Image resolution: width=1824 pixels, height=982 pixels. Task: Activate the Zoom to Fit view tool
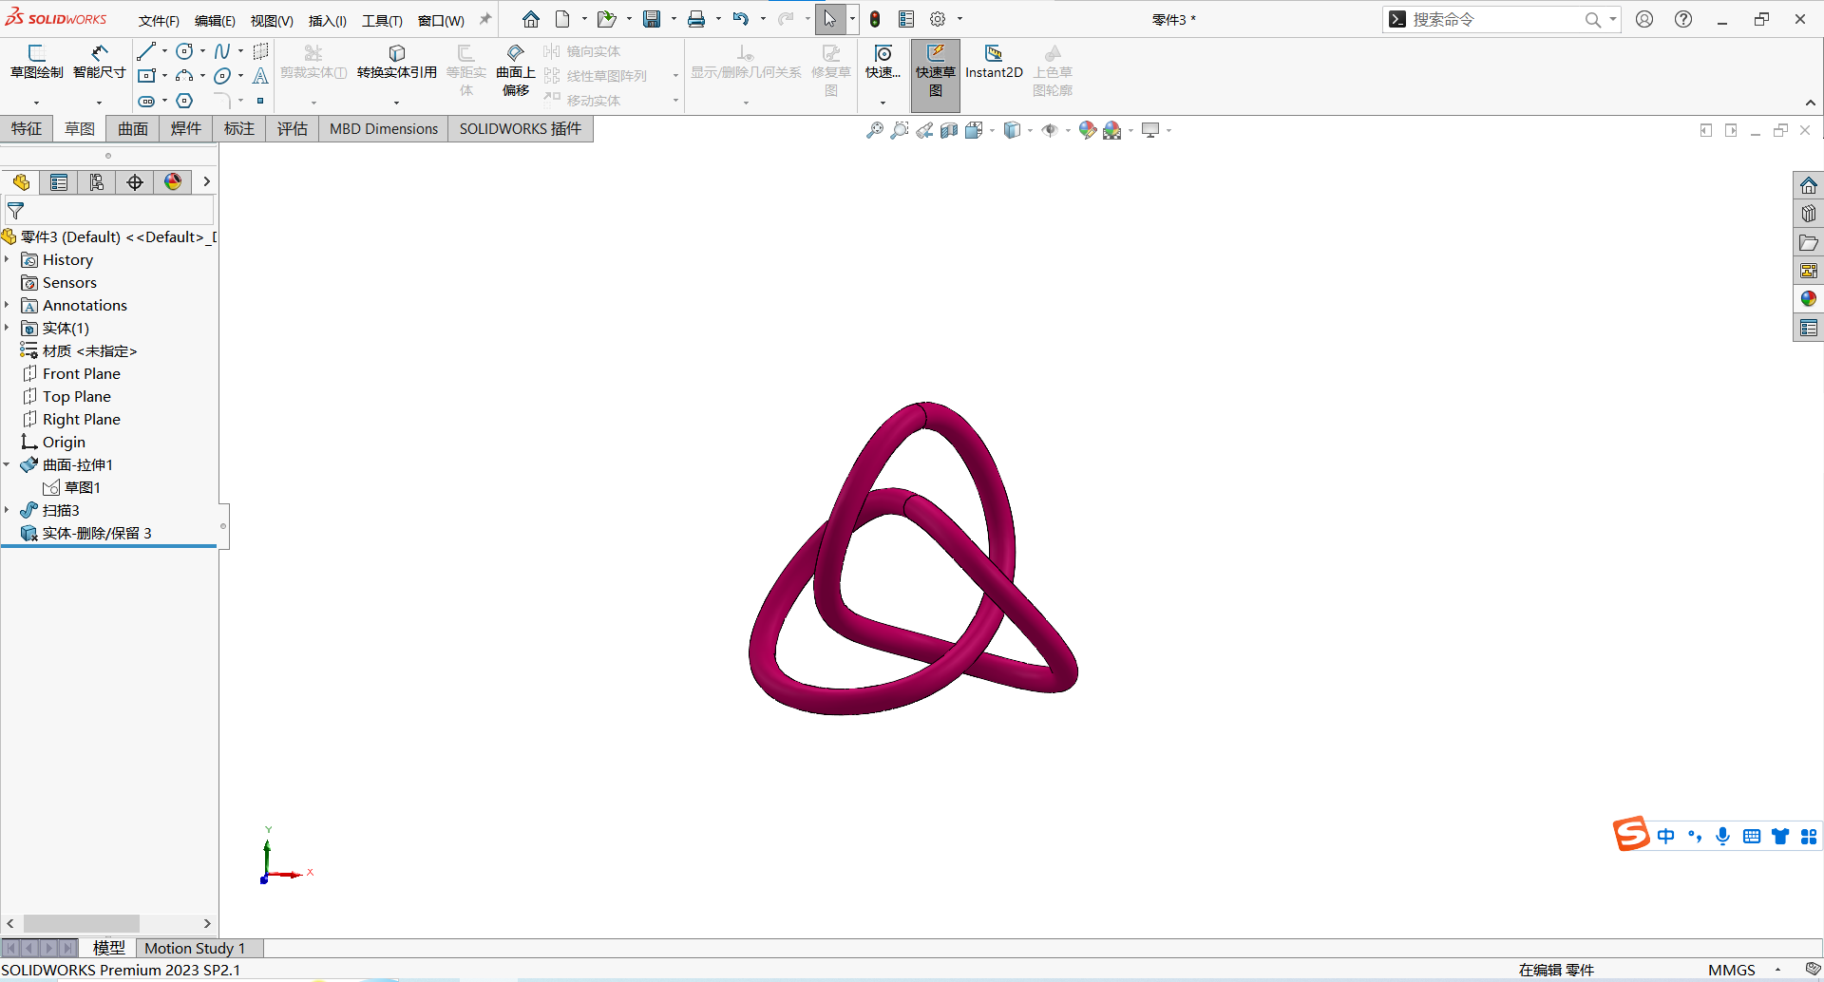point(873,130)
